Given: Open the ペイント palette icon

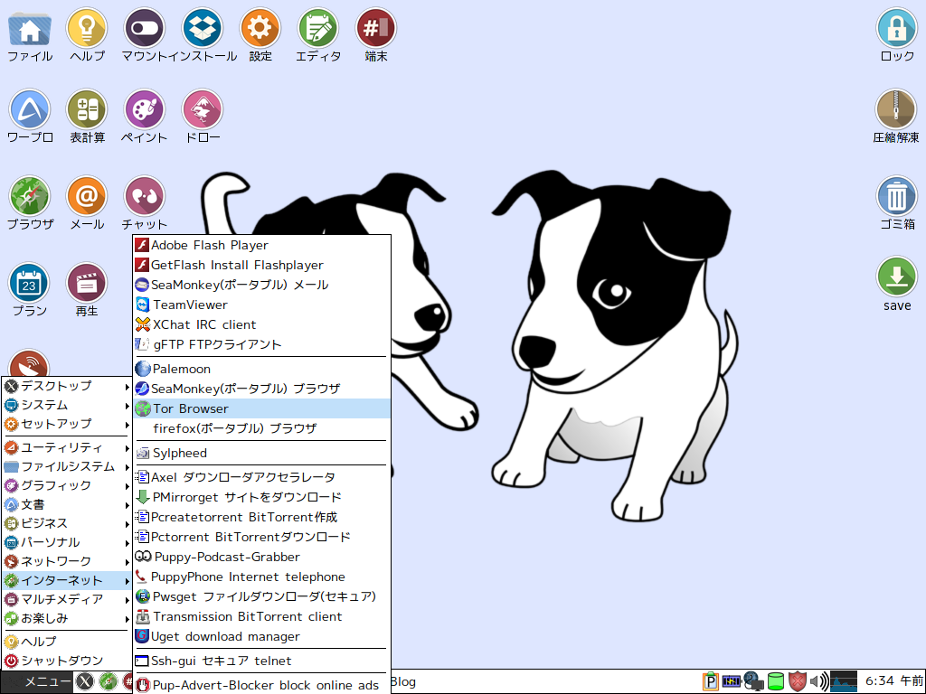Looking at the screenshot, I should coord(144,109).
